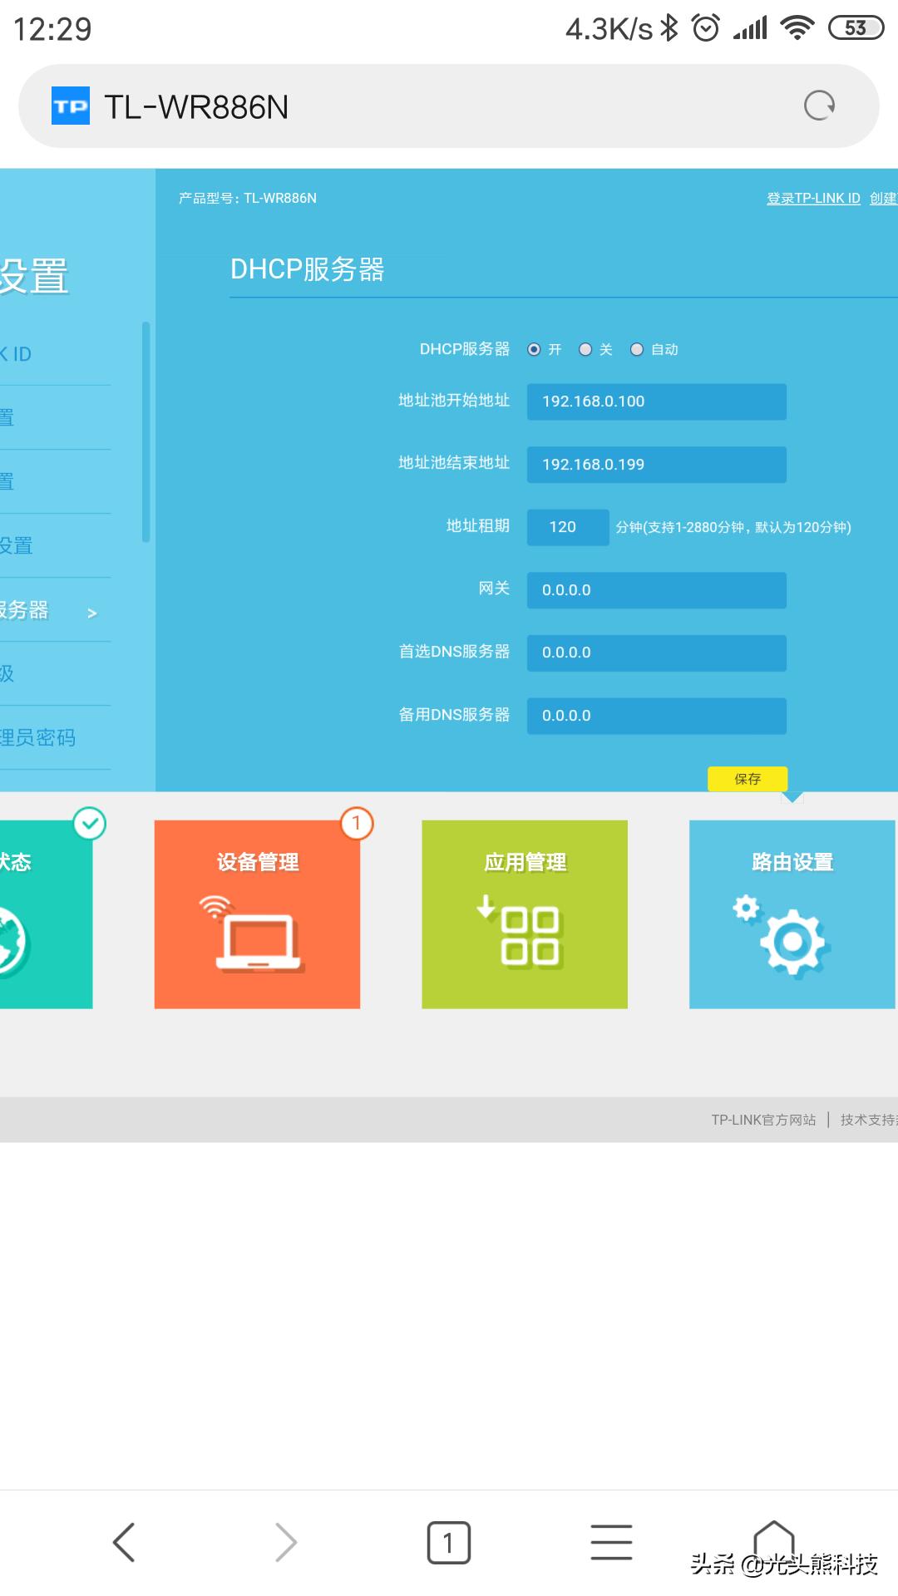Tap the browser forward arrow
Image resolution: width=898 pixels, height=1596 pixels.
[x=285, y=1542]
